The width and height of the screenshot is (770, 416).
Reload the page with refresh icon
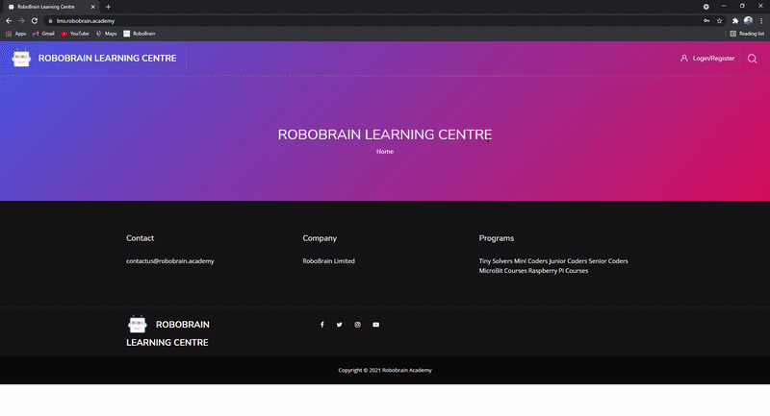[x=35, y=20]
